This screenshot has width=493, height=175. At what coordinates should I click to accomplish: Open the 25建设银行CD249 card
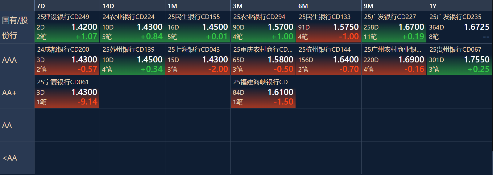pyautogui.click(x=67, y=27)
